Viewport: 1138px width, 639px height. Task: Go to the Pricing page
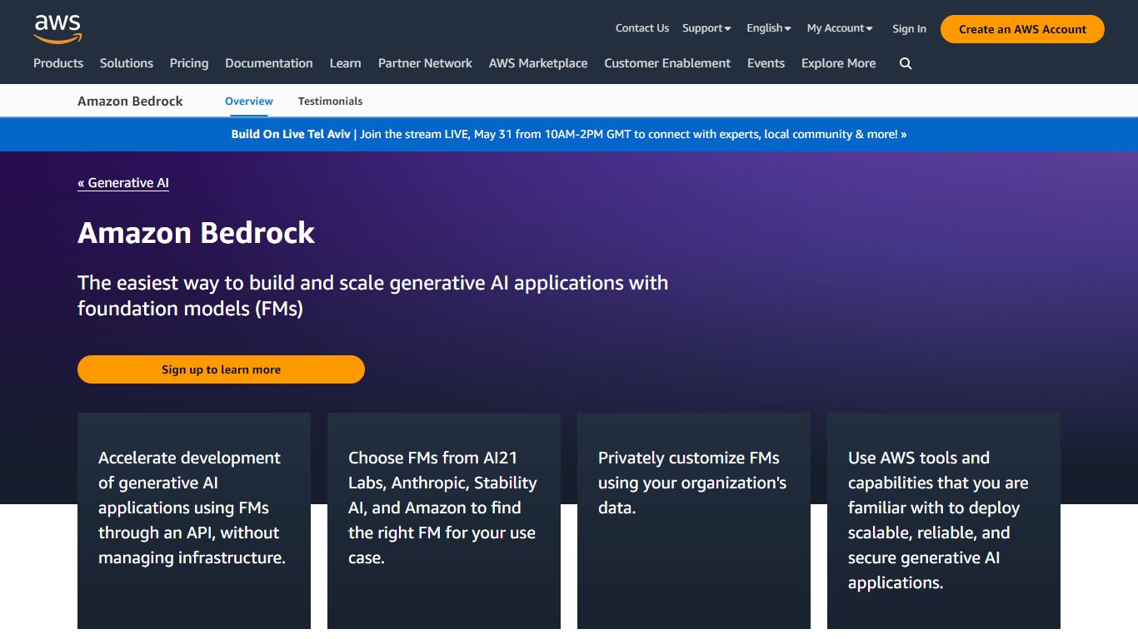[x=188, y=63]
